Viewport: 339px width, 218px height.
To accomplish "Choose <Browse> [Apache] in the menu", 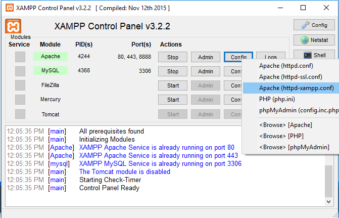I will tap(291, 125).
